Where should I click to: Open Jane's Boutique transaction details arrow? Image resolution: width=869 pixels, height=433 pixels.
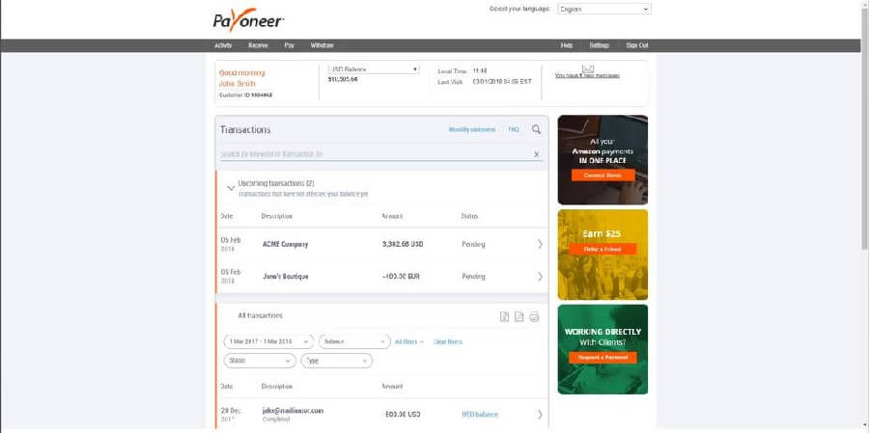tap(540, 277)
